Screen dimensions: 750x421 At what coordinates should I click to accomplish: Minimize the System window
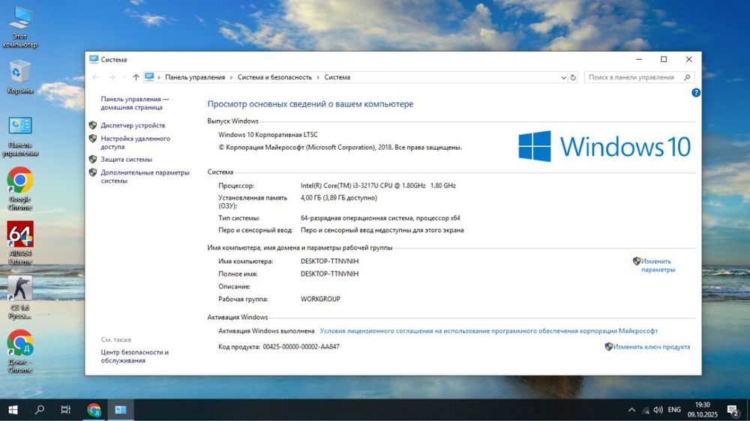click(638, 59)
